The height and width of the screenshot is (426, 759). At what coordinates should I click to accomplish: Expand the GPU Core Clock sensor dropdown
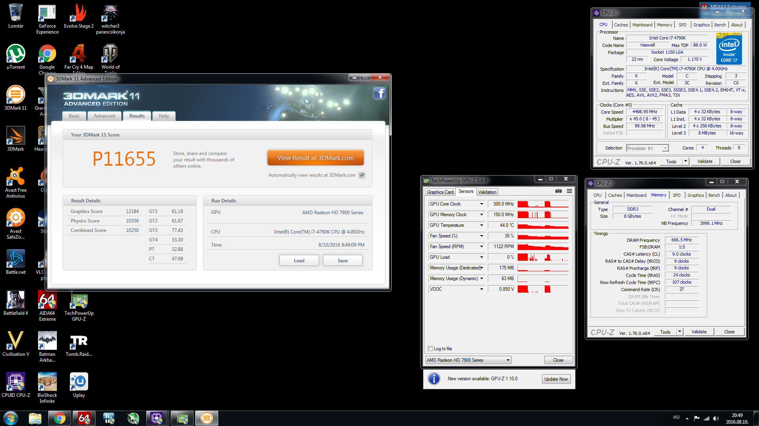click(481, 204)
